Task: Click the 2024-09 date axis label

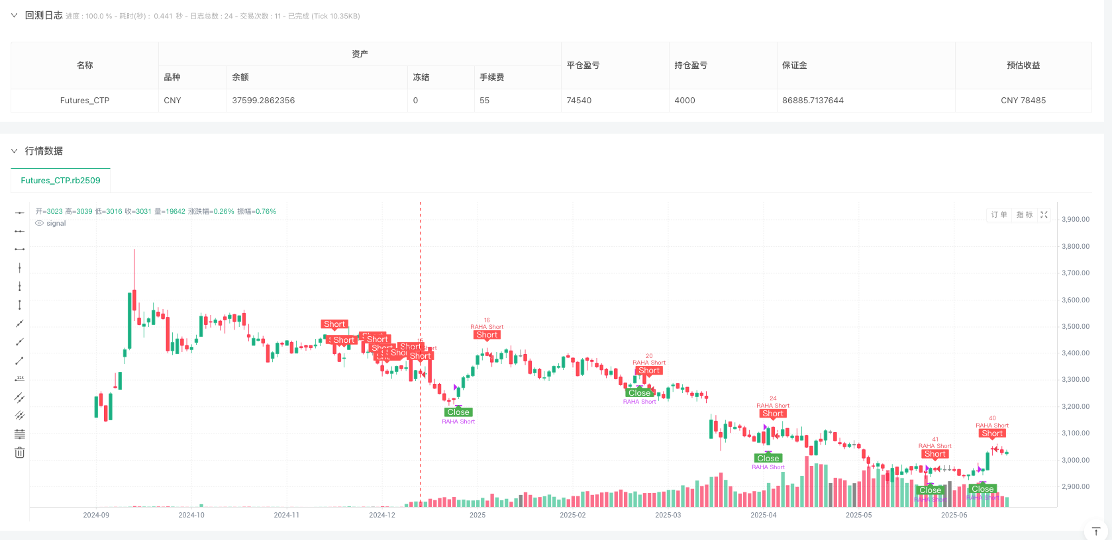Action: 96,515
